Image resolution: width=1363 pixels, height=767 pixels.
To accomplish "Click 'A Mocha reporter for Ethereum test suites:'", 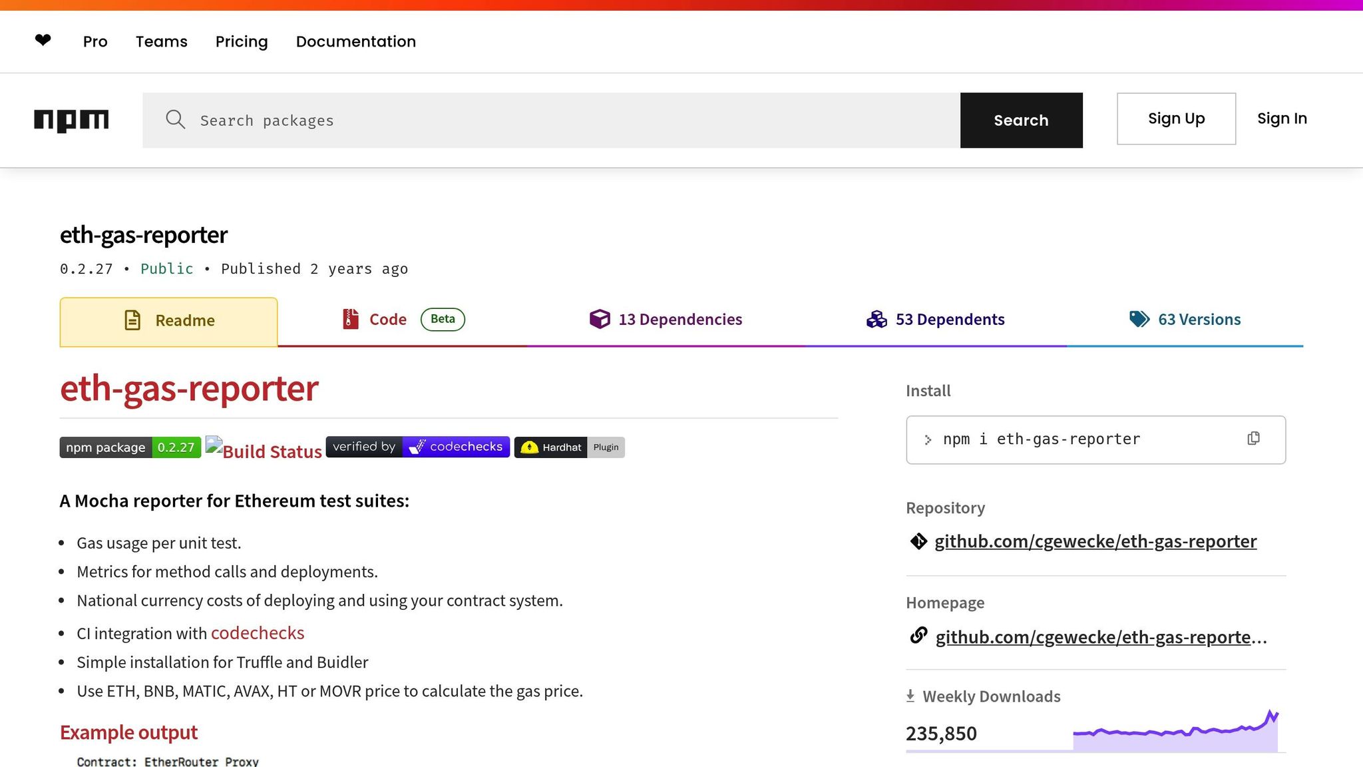I will click(234, 501).
